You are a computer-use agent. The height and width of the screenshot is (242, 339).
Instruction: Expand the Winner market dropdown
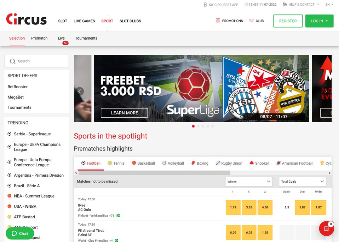tap(249, 182)
